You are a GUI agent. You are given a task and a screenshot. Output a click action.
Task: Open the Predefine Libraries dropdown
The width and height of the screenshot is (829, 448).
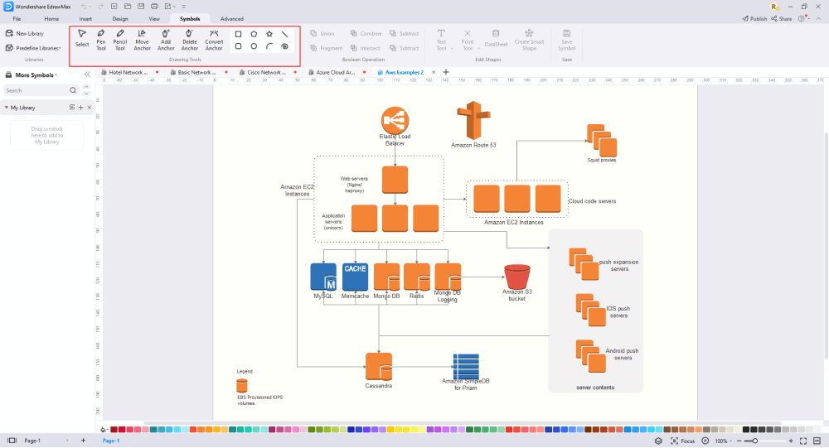coord(33,48)
